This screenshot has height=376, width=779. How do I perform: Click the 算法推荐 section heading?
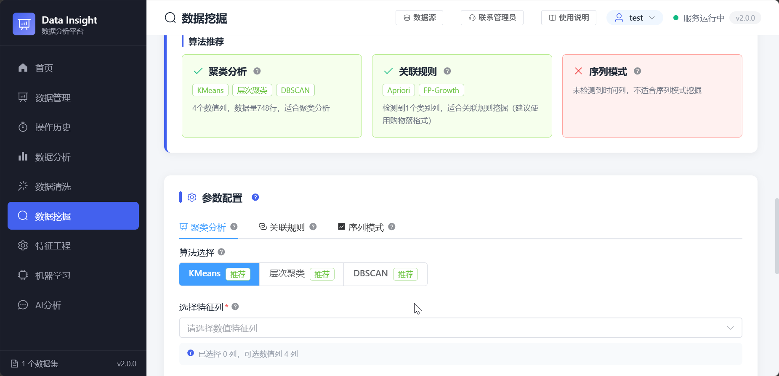click(206, 41)
